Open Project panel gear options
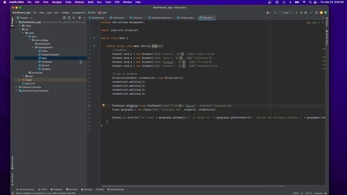The height and width of the screenshot is (195, 347). (80, 18)
